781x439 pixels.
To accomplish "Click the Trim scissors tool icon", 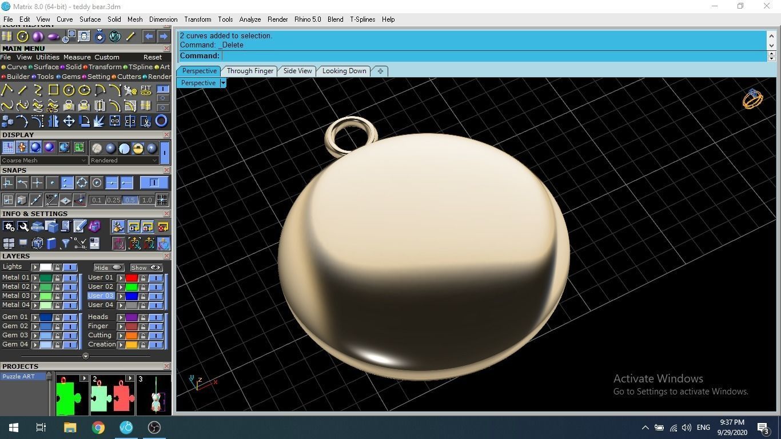I will click(146, 121).
